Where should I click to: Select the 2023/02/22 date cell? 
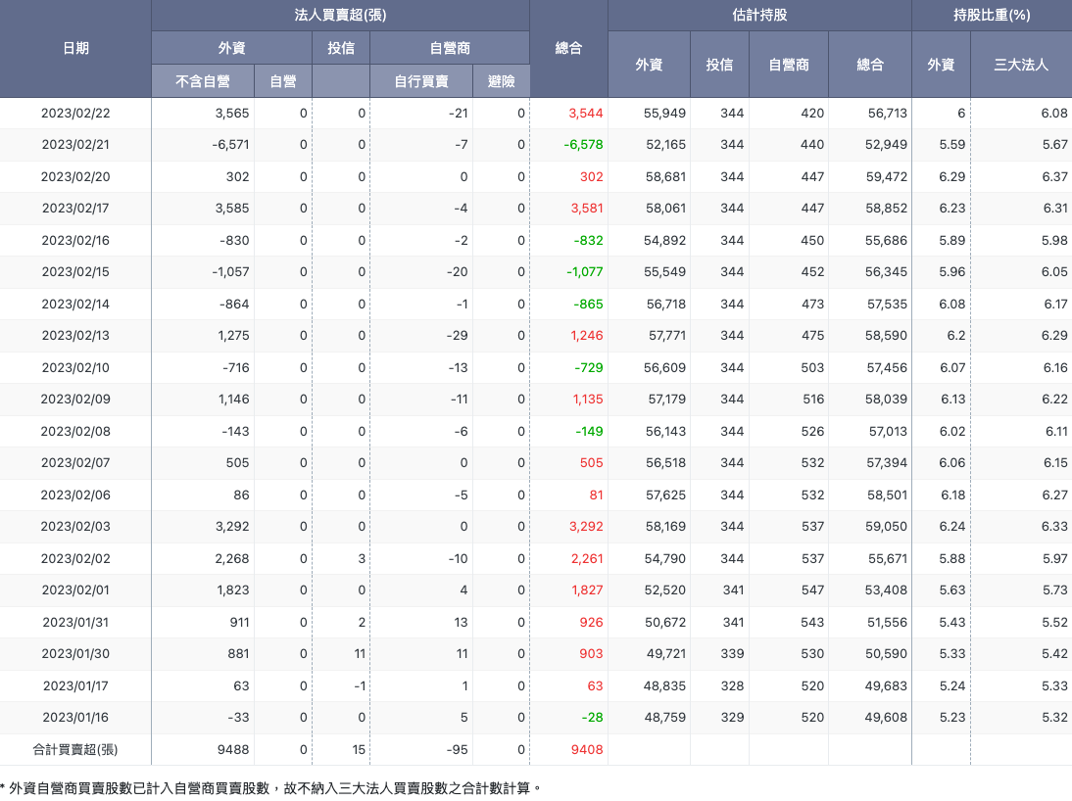tap(75, 114)
